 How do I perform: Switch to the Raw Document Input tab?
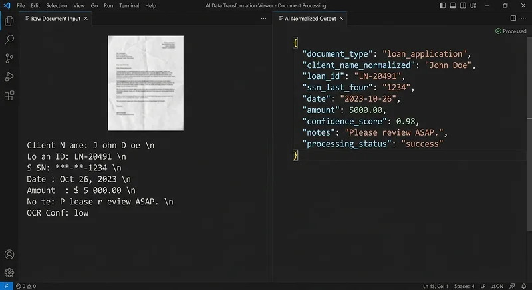[55, 19]
